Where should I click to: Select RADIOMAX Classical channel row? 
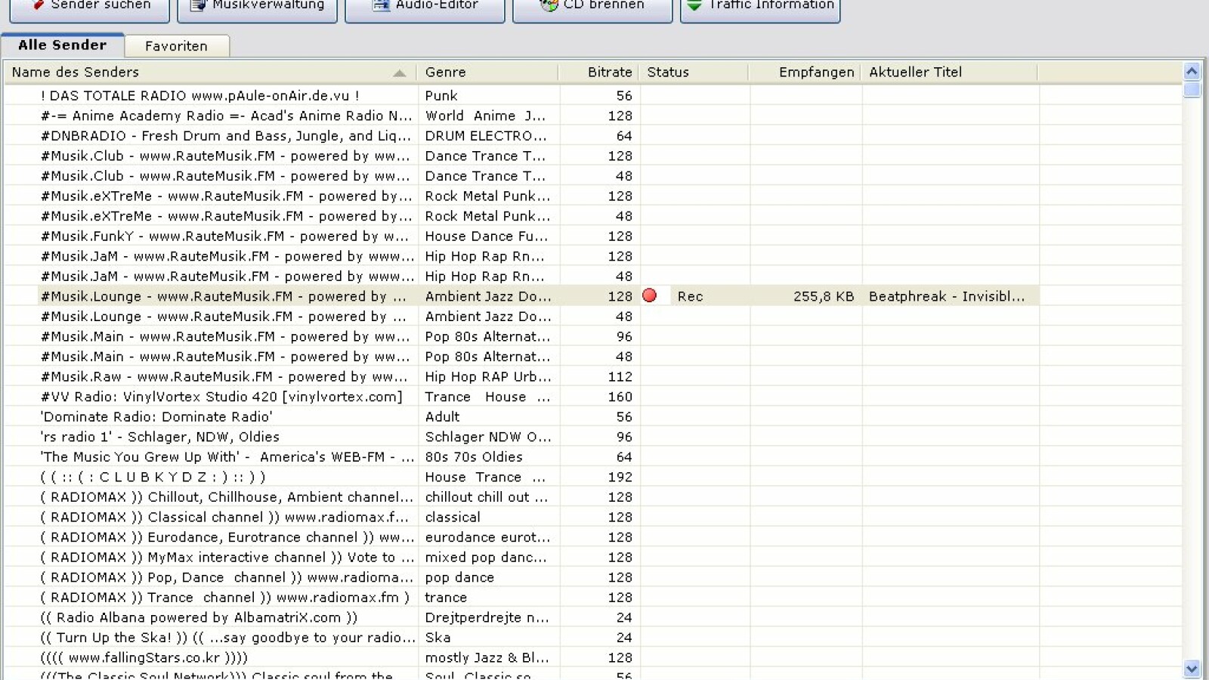[224, 517]
